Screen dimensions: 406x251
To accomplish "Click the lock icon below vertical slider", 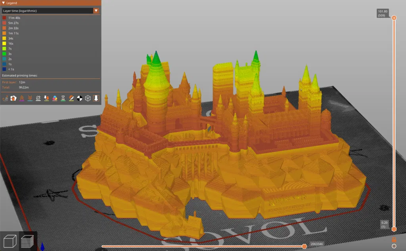I will pos(394,240).
